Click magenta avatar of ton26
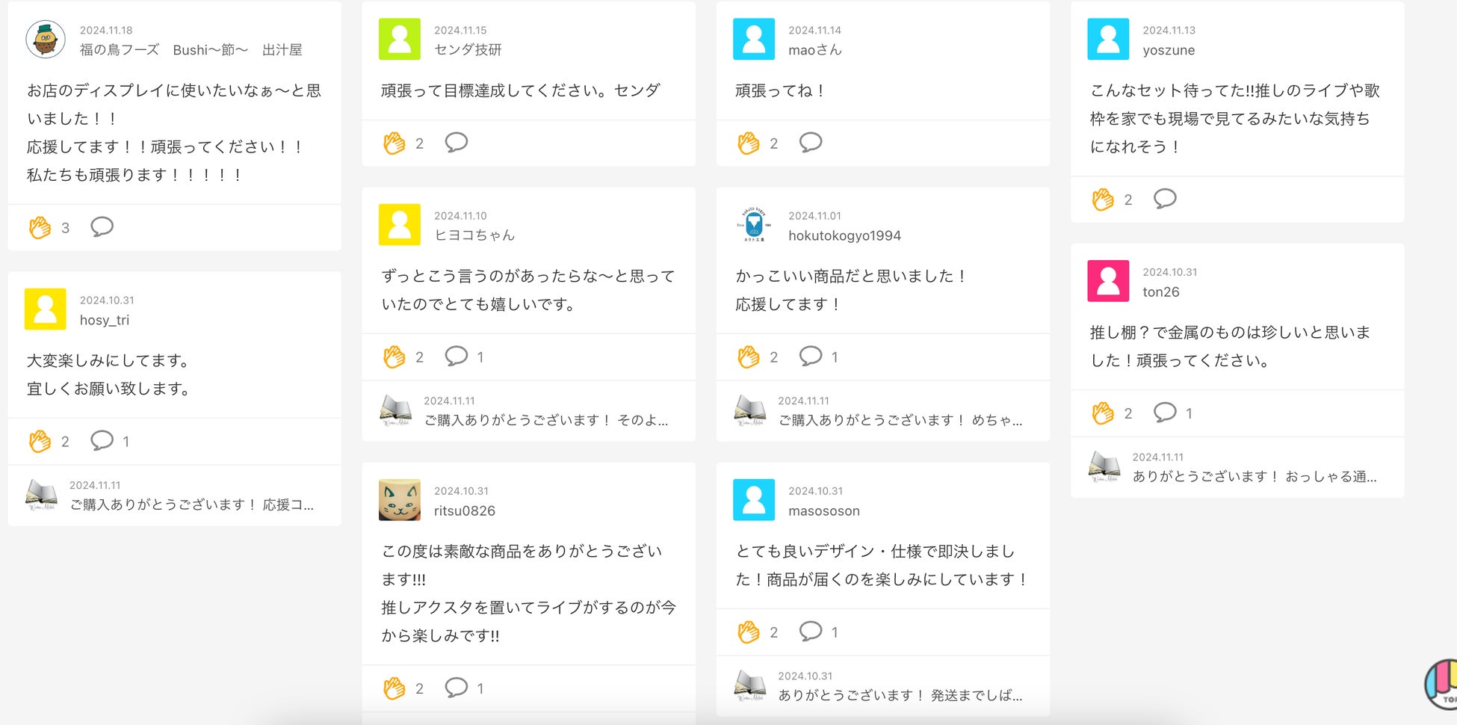The width and height of the screenshot is (1457, 725). coord(1108,281)
